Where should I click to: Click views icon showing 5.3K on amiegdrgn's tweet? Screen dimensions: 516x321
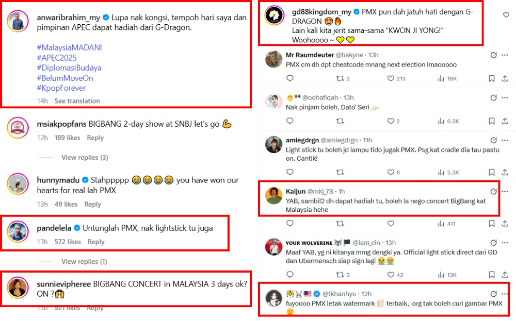coord(442,173)
